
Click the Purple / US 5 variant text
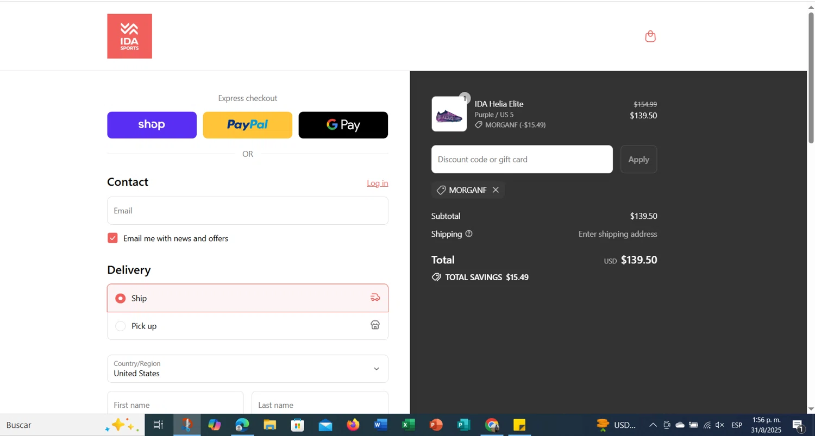tap(494, 115)
